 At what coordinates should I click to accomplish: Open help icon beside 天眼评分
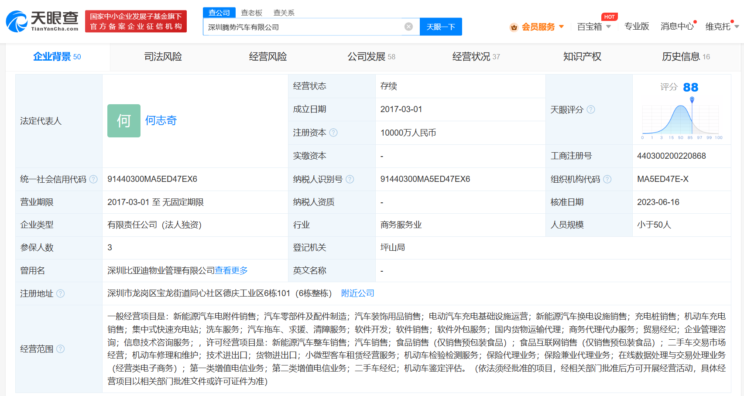click(591, 109)
